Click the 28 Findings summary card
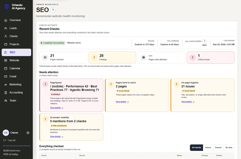Screen dimensions: 241x159 click(x=112, y=58)
